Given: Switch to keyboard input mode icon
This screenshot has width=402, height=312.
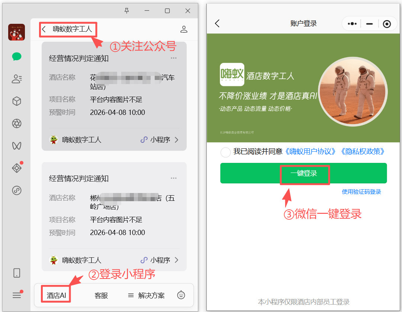Looking at the screenshot, I should point(181,295).
